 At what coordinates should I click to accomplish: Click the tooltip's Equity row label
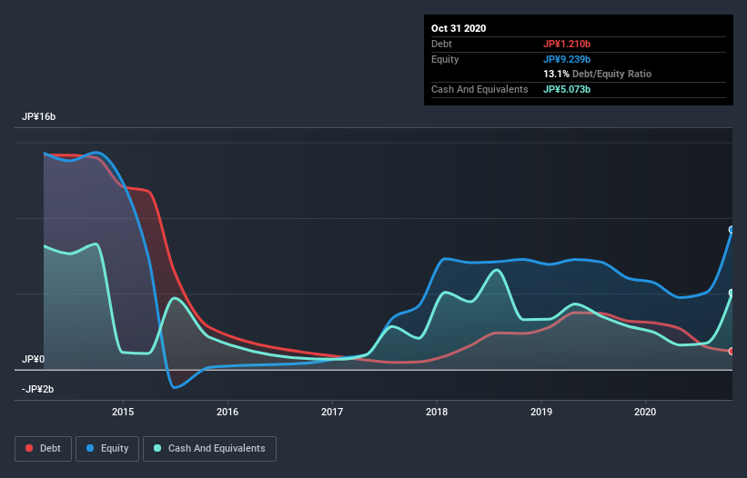(445, 59)
